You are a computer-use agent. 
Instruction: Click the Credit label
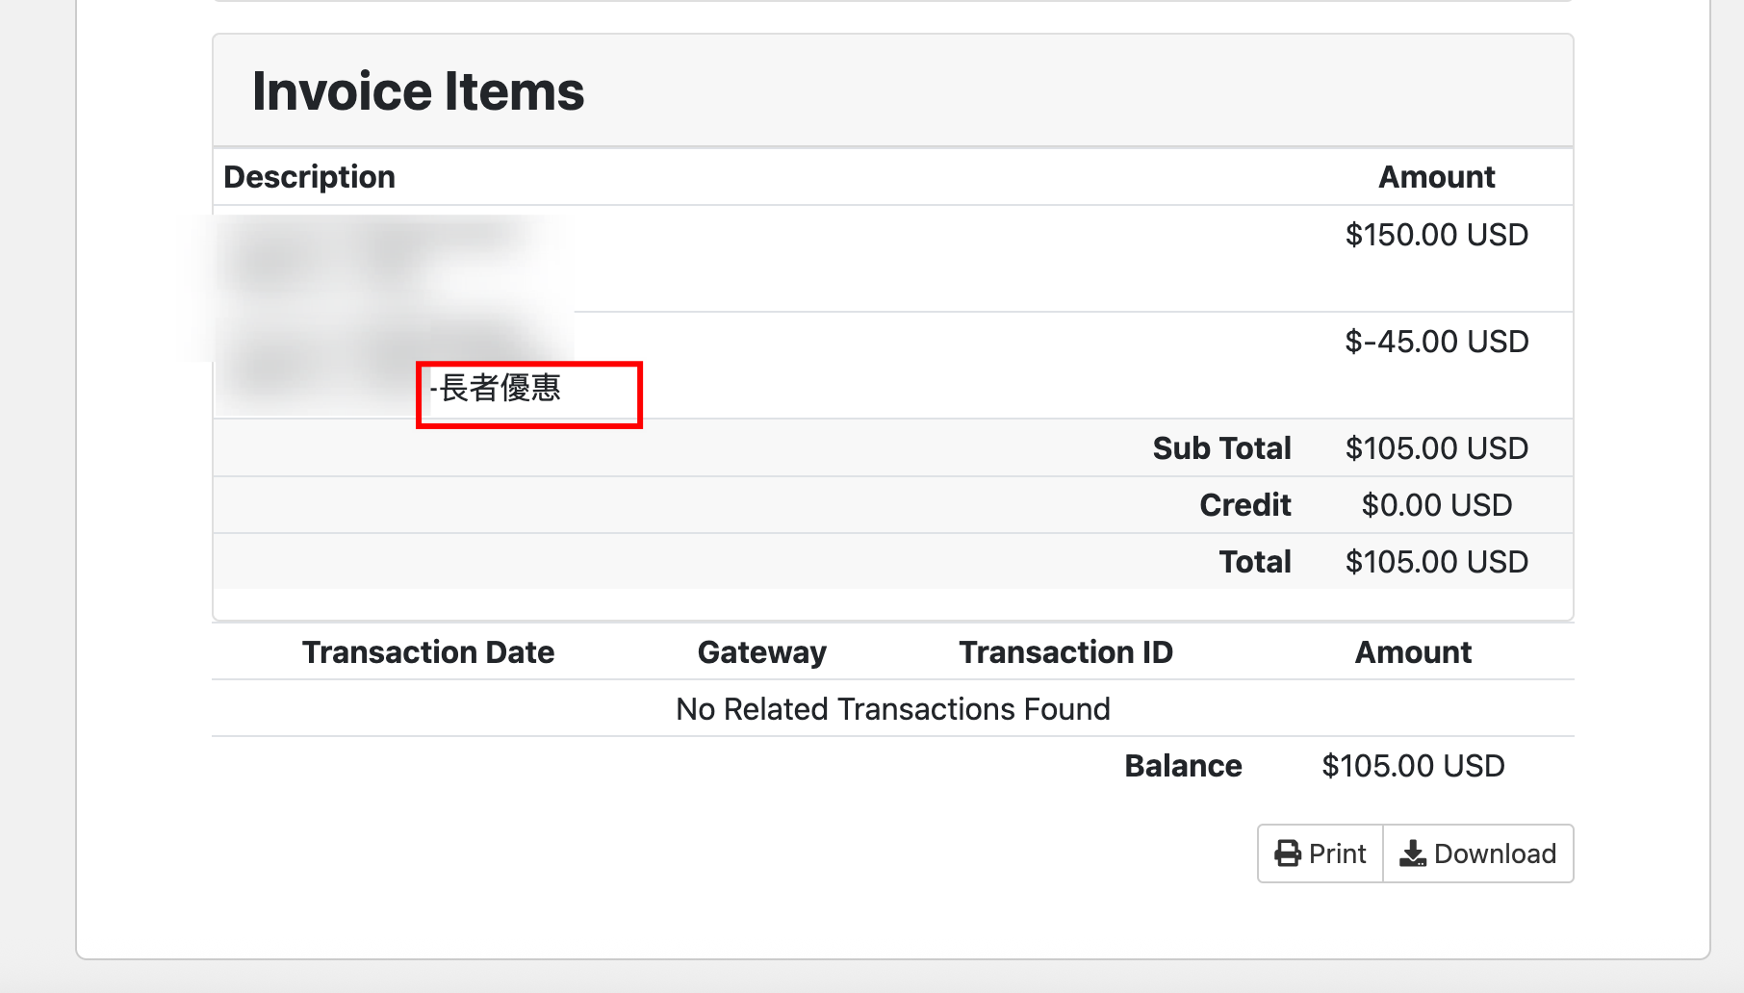pyautogui.click(x=1244, y=505)
